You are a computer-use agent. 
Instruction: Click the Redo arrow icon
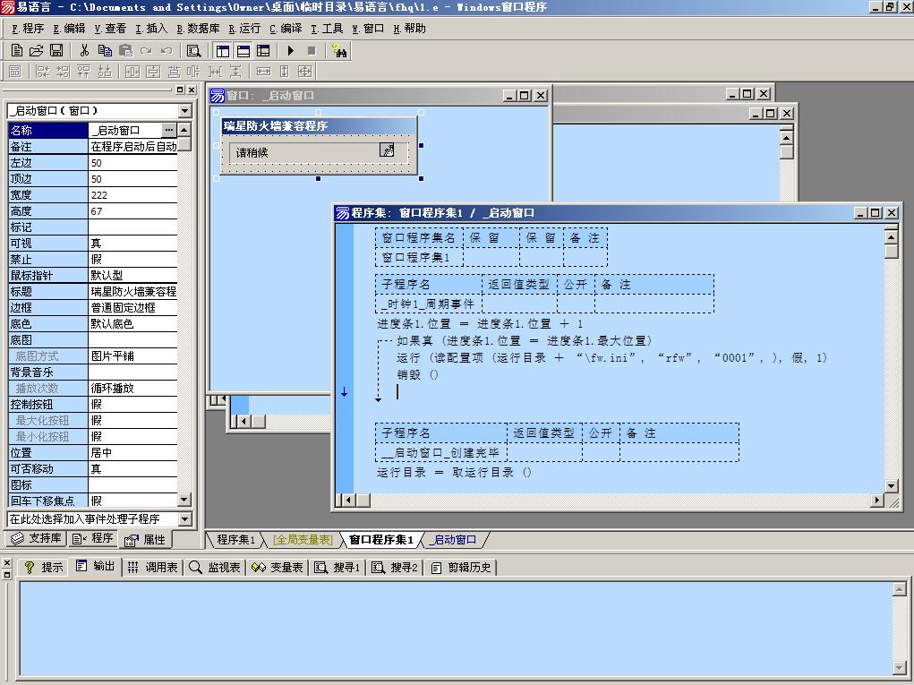(146, 51)
